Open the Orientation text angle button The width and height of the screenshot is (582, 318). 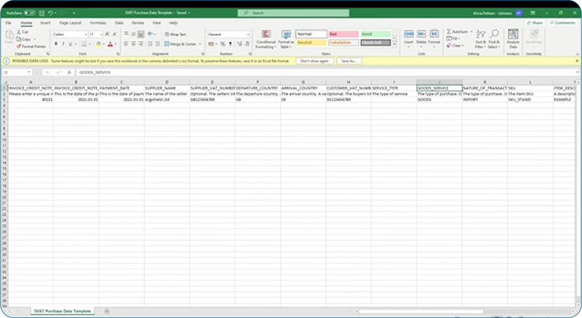pos(151,34)
